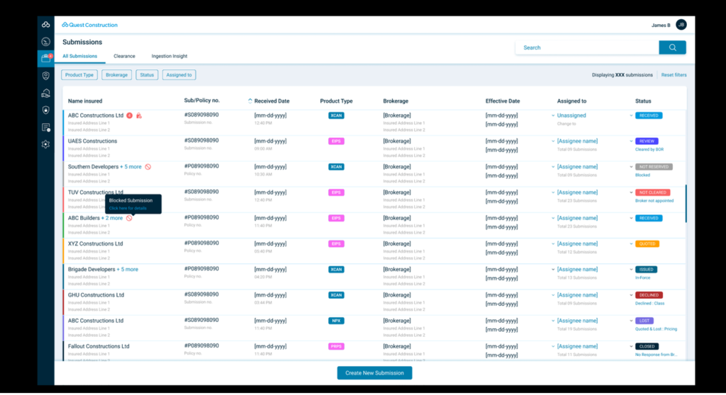Click 'Quoted & Lost : Pricing' status note
The height and width of the screenshot is (395, 726).
[656, 329]
